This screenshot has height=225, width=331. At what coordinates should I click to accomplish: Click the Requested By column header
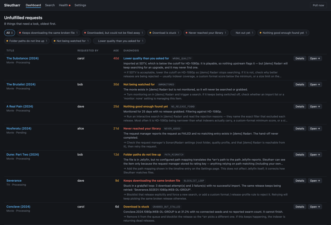click(88, 51)
